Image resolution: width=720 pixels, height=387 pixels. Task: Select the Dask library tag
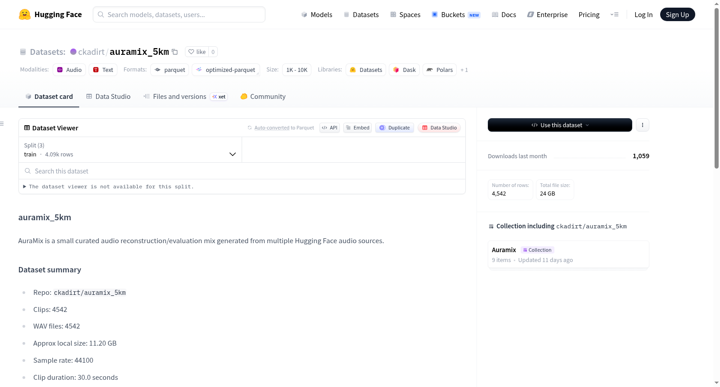pos(405,70)
